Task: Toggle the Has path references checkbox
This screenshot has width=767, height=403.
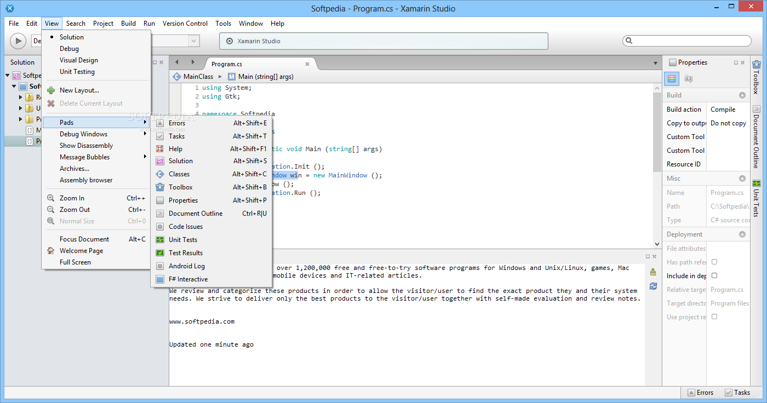Action: pyautogui.click(x=714, y=262)
